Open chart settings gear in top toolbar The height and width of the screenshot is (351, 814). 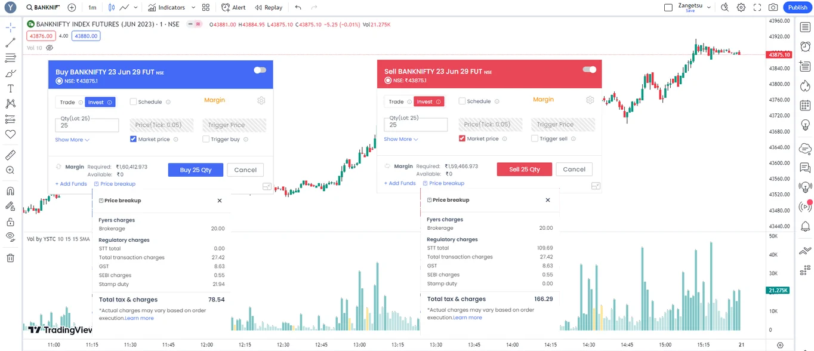click(x=741, y=7)
